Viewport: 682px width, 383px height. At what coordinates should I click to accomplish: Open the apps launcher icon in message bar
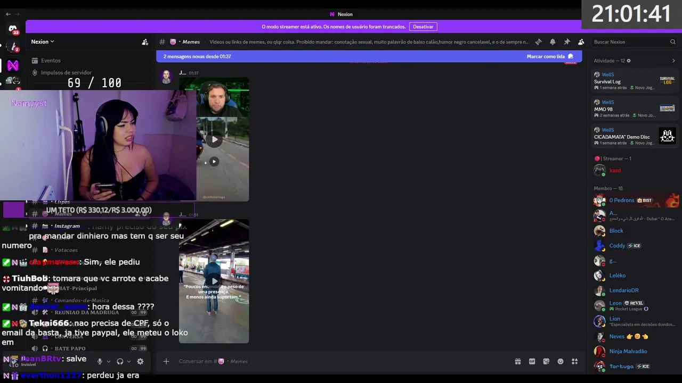[x=574, y=361]
